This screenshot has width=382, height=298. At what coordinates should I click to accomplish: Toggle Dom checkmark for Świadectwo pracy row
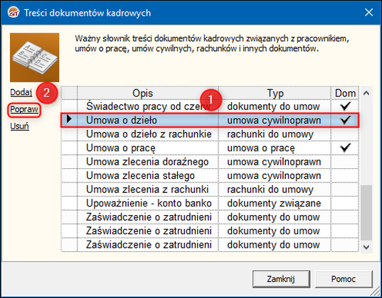click(x=345, y=106)
